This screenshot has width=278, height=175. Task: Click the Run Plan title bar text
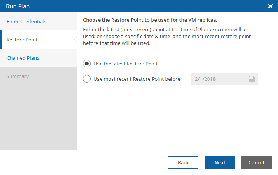pyautogui.click(x=18, y=6)
